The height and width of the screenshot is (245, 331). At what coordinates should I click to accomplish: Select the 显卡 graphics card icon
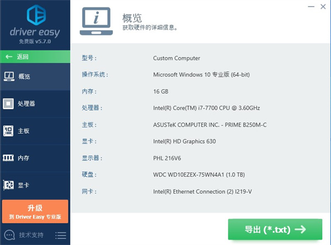click(8, 185)
